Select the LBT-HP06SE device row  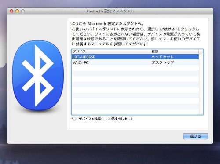tap(135, 57)
